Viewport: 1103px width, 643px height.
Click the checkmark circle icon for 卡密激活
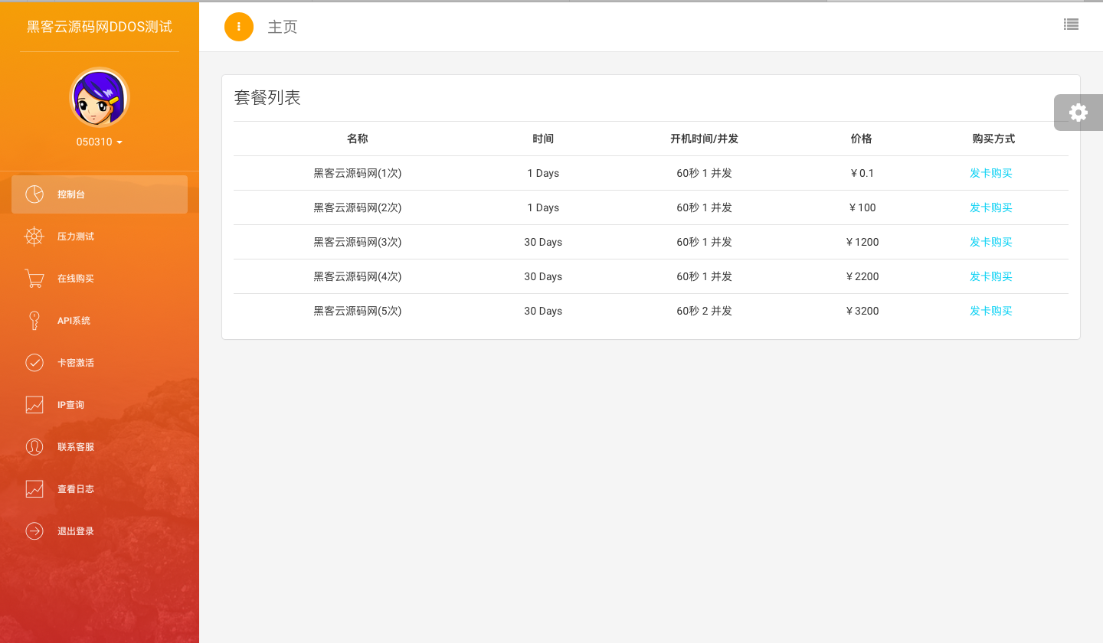tap(34, 363)
